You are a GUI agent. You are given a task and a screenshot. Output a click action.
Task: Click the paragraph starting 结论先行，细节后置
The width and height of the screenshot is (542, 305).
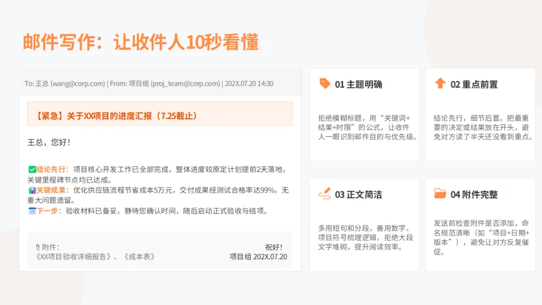point(483,127)
